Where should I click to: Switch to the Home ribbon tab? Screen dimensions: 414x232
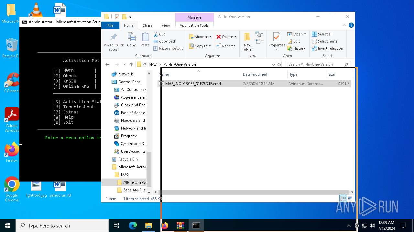pos(128,25)
